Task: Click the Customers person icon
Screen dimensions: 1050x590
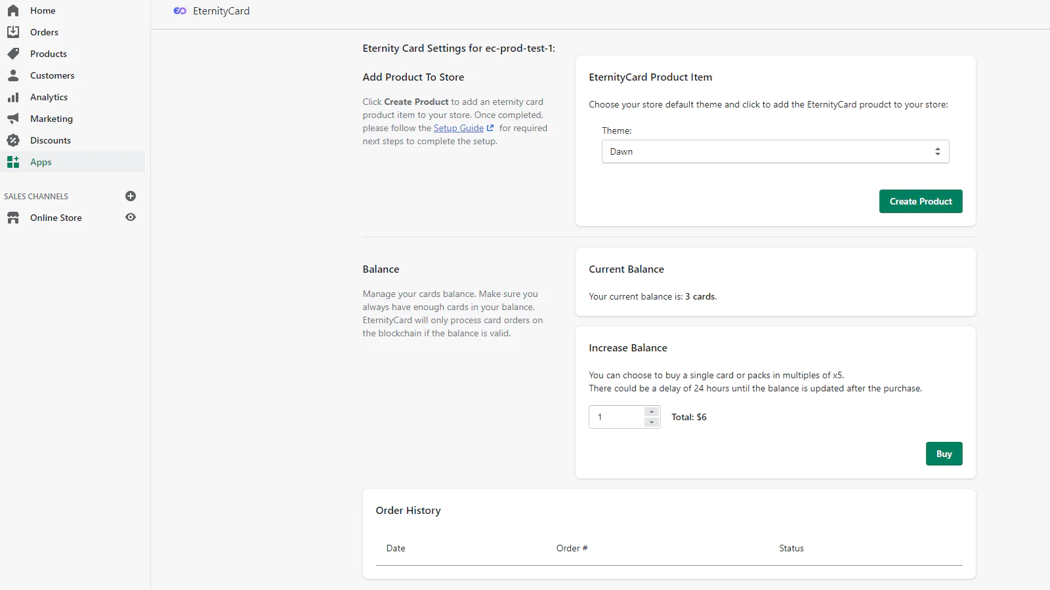Action: pyautogui.click(x=13, y=75)
